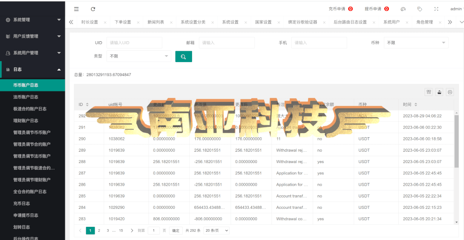The image size is (464, 240).
Task: Sort table by ID column
Action: point(87,105)
